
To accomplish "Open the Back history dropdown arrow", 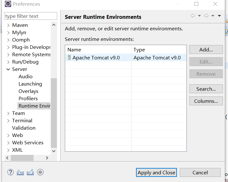I will 199,16.
